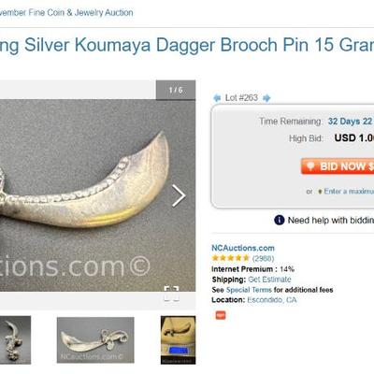
Task: Click the red icon below the Location line
Action: tap(221, 315)
